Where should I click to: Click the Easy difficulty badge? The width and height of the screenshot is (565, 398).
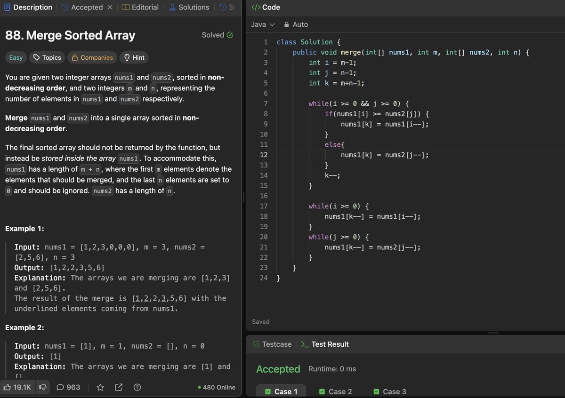(16, 57)
